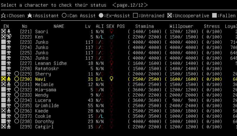Click the figure icon on Melanie's row
This screenshot has height=136, width=237.
tap(9, 84)
